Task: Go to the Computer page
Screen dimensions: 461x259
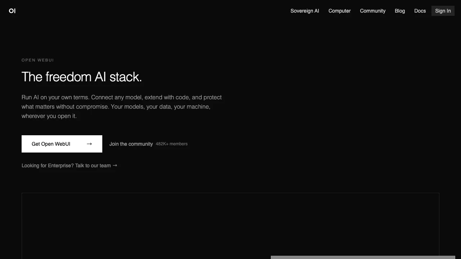Action: (339, 11)
